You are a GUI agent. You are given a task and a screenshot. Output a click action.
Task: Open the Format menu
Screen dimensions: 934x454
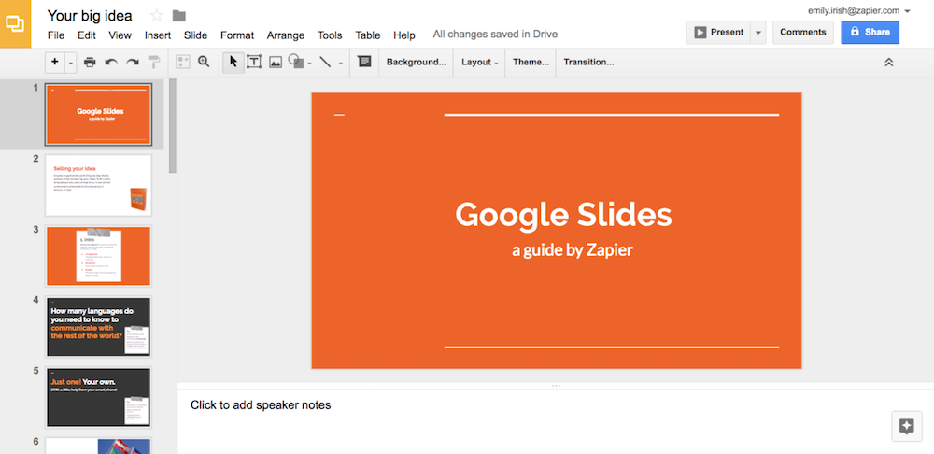click(237, 35)
